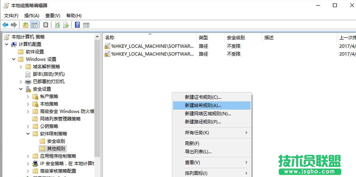
Task: Click the icon of the first registry path rule
Action: tap(107, 46)
